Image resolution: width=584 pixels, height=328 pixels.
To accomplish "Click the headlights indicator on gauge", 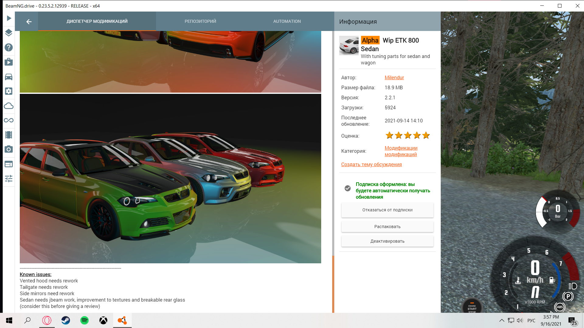I will (x=573, y=286).
